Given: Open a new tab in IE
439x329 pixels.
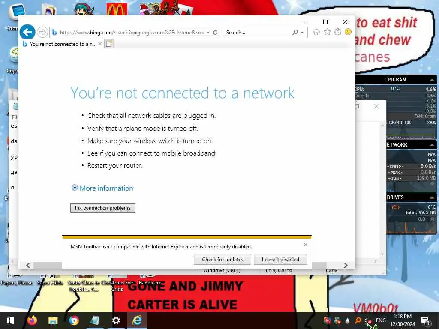Looking at the screenshot, I should click(109, 44).
